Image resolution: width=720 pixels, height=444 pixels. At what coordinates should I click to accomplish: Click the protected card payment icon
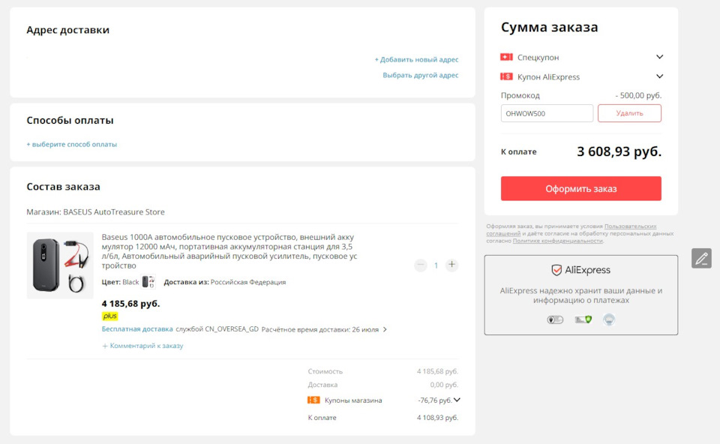tap(583, 319)
